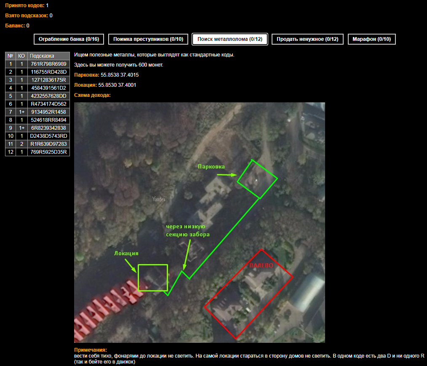The height and width of the screenshot is (366, 427).
Task: Click hint code 9134952R1458 in row 7
Action: tap(49, 112)
